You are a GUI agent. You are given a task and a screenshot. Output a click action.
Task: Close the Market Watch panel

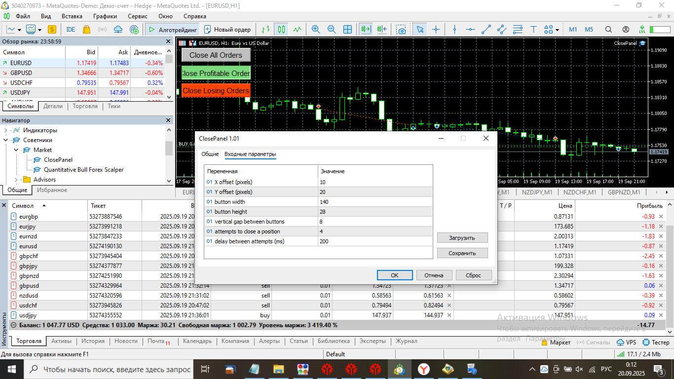click(168, 41)
